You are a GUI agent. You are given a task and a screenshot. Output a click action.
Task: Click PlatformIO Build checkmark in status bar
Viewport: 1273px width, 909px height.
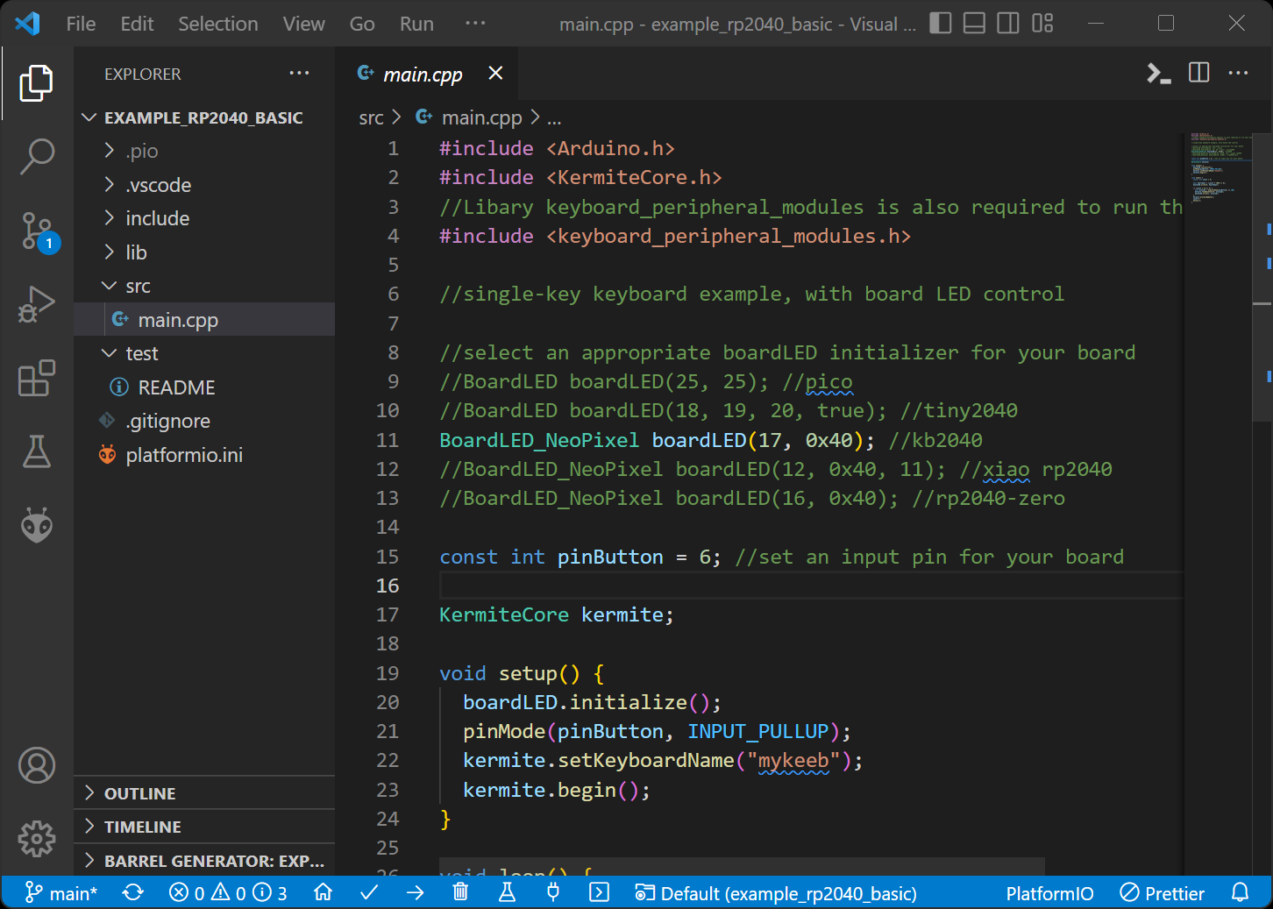click(369, 892)
